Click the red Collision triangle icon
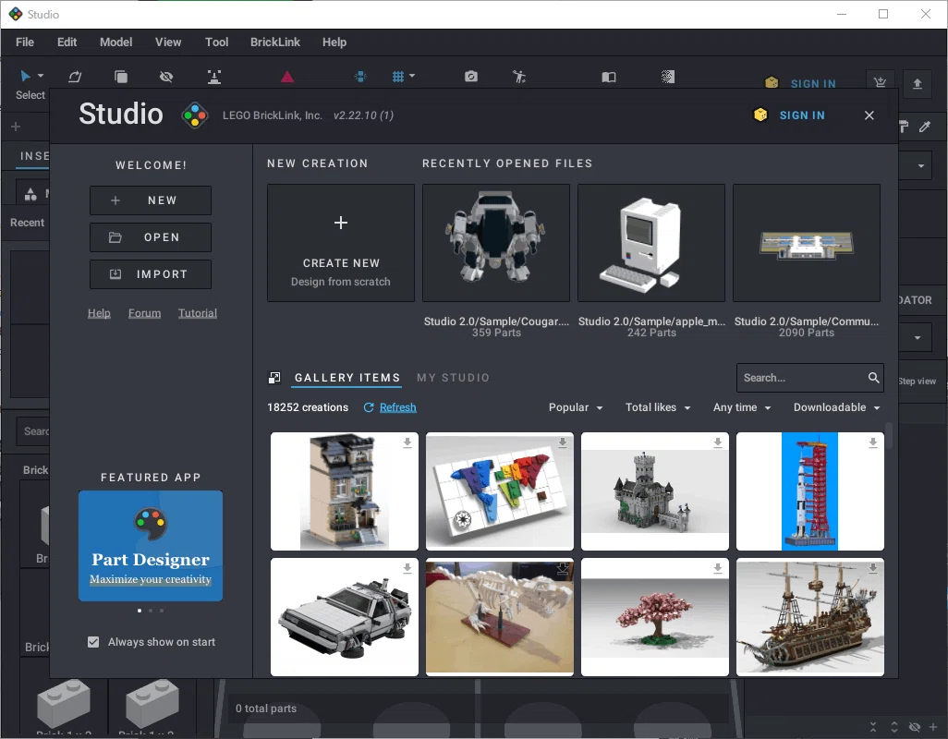 tap(287, 76)
